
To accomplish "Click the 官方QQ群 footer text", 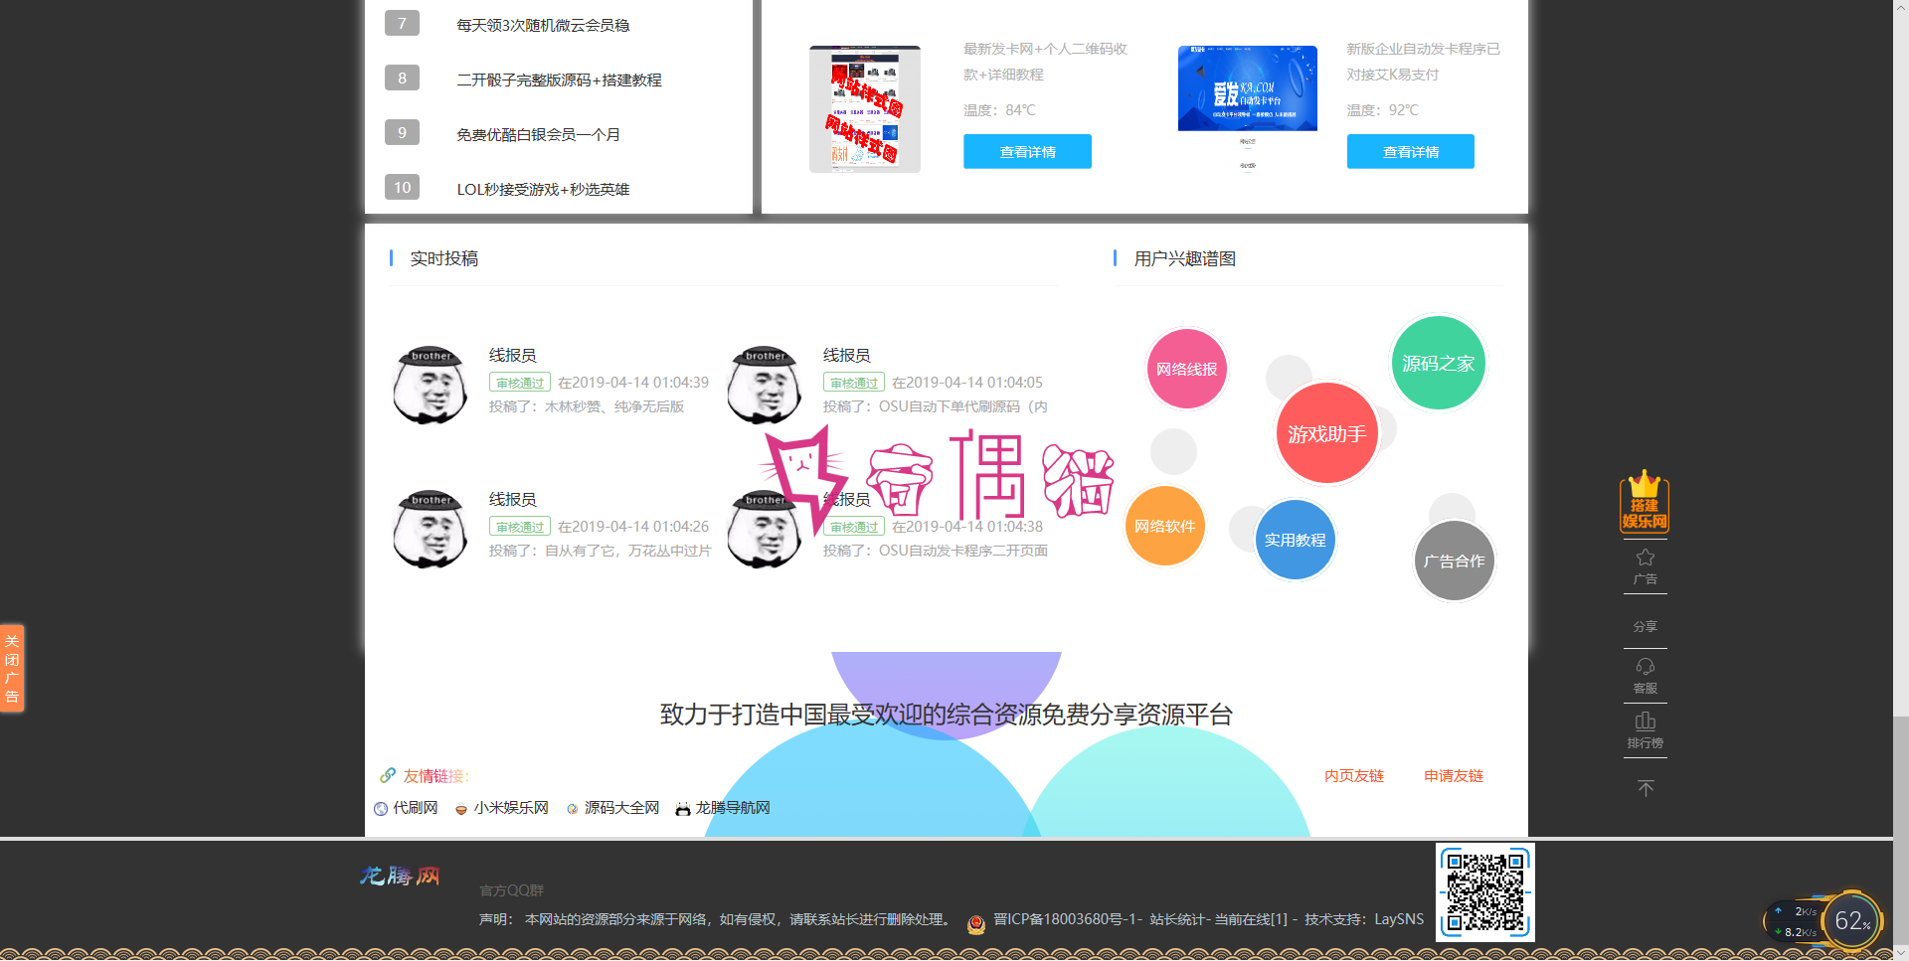I will click(511, 890).
